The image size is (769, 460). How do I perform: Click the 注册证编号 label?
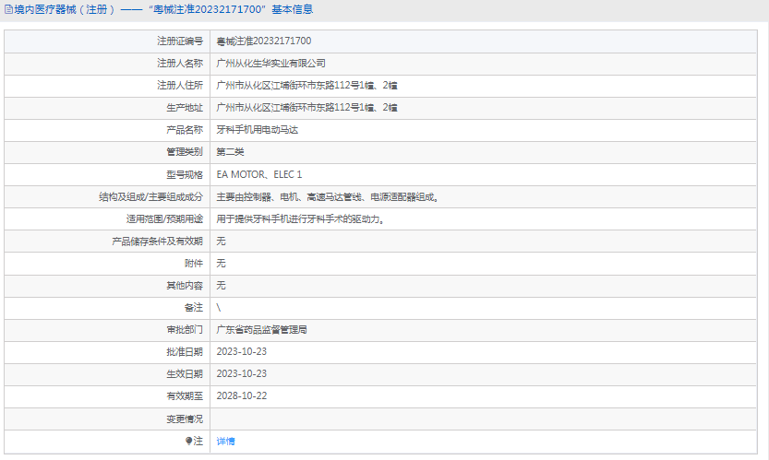[179, 41]
